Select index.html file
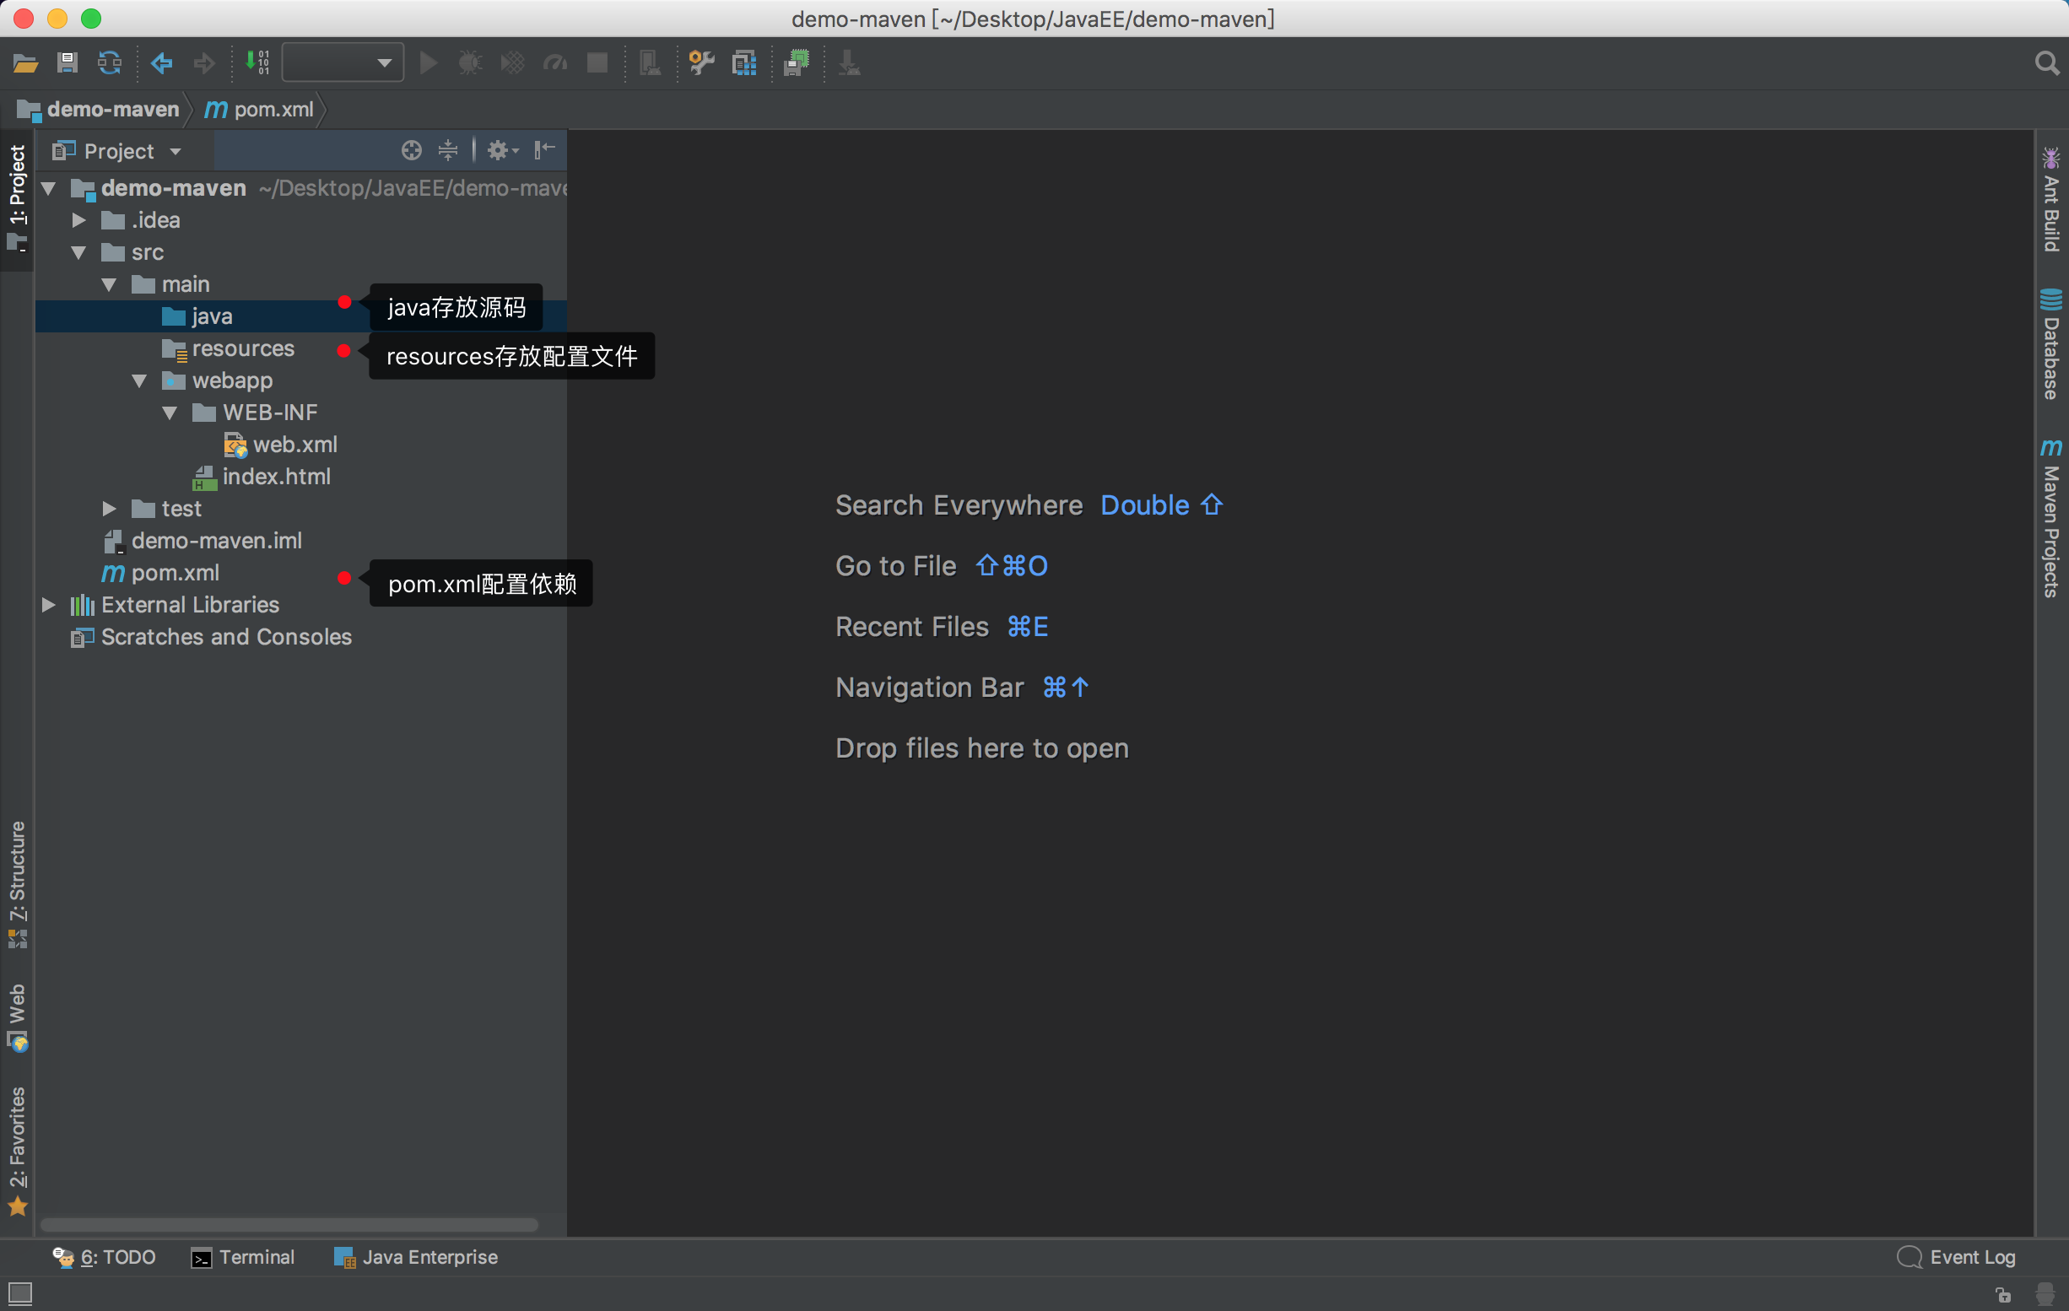Viewport: 2069px width, 1311px height. coord(262,477)
